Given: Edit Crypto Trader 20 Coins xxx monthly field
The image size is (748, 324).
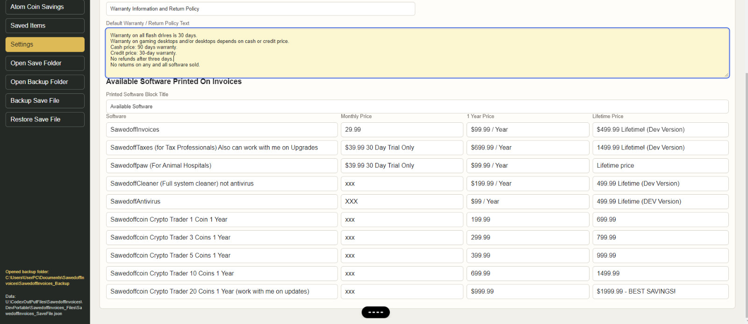Looking at the screenshot, I should [x=402, y=291].
